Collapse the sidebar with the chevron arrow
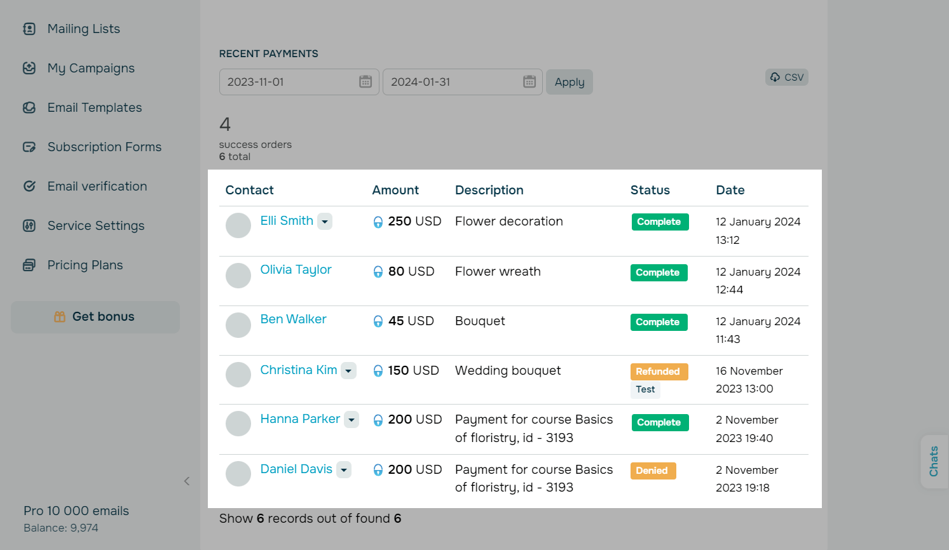The height and width of the screenshot is (550, 949). [187, 481]
